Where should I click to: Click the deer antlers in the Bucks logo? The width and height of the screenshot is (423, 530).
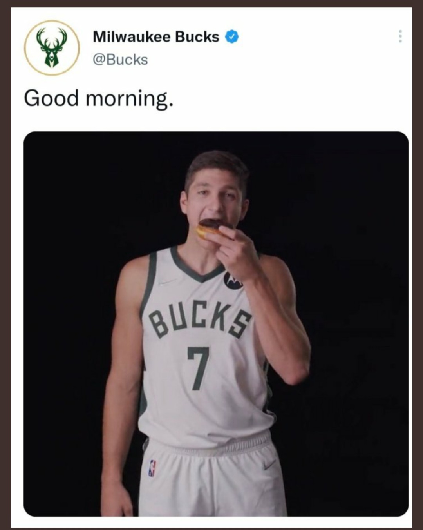(x=52, y=38)
